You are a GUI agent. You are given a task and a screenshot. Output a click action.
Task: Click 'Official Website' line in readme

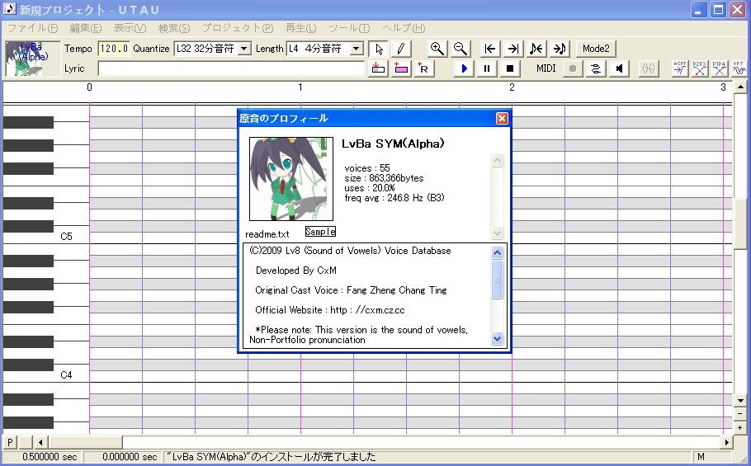tap(330, 310)
